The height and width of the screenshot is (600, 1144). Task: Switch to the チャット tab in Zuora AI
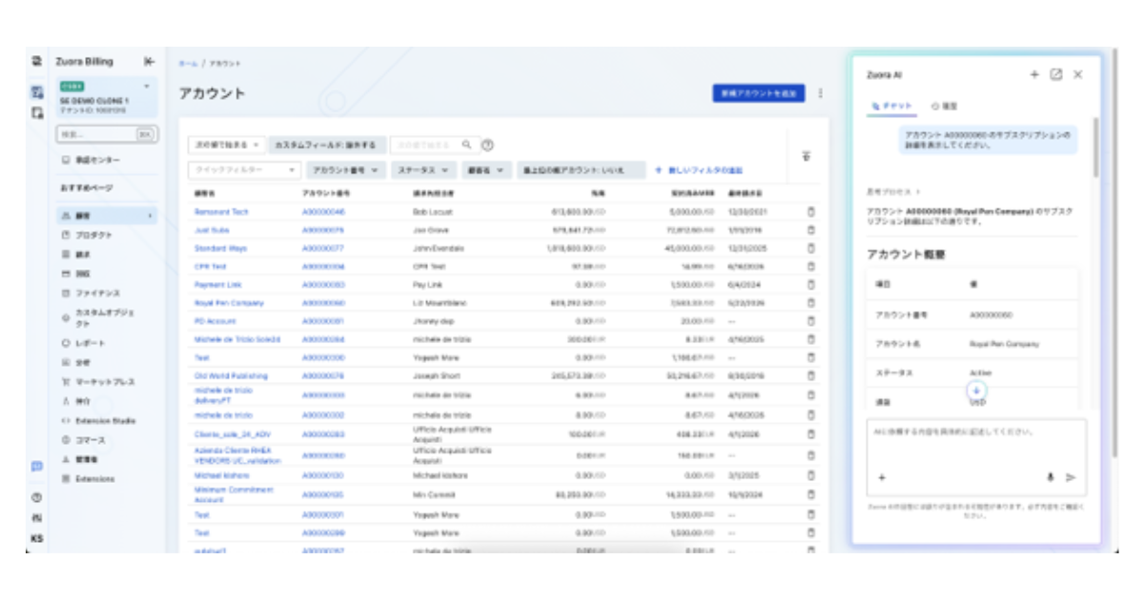pyautogui.click(x=893, y=107)
